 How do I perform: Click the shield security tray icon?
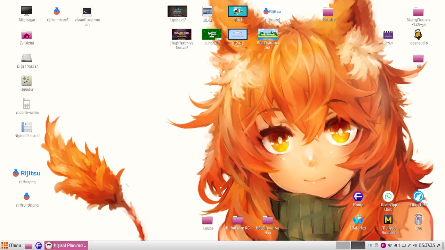click(390, 245)
